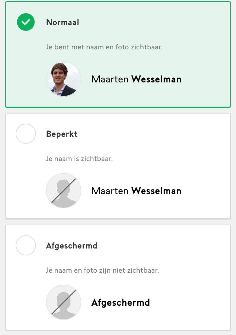Screen dimensions: 236x335
Task: Click the Afgeschermd heading label
Action: pyautogui.click(x=72, y=246)
